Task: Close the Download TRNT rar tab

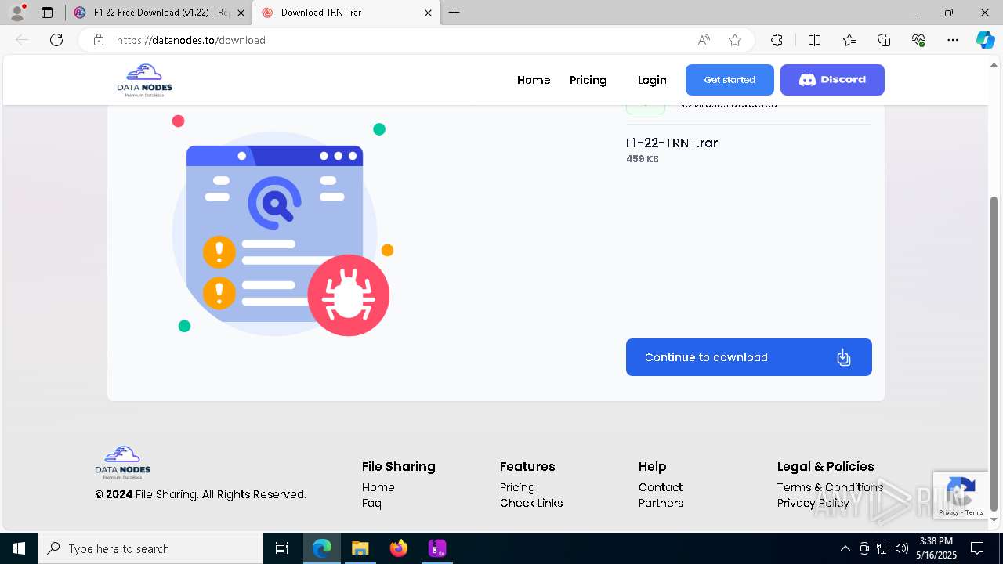Action: pyautogui.click(x=428, y=13)
